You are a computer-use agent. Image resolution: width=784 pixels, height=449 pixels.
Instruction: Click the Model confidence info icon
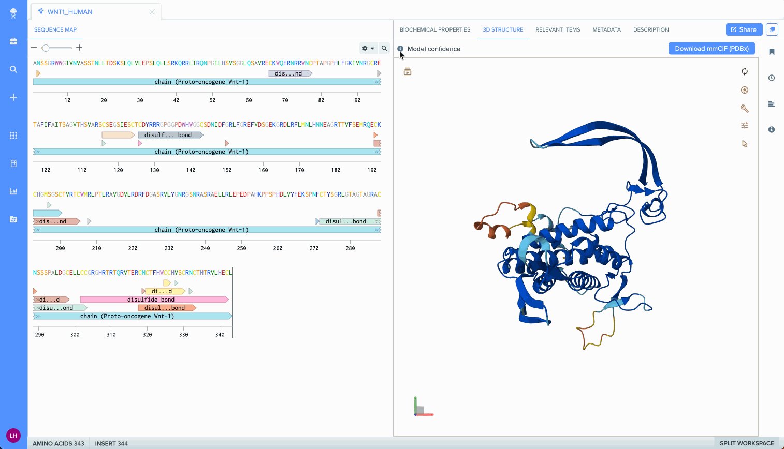pos(400,49)
